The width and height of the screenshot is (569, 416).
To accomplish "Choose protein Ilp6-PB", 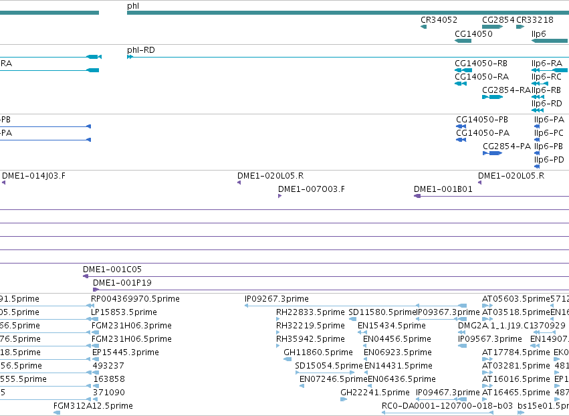I will (x=548, y=146).
